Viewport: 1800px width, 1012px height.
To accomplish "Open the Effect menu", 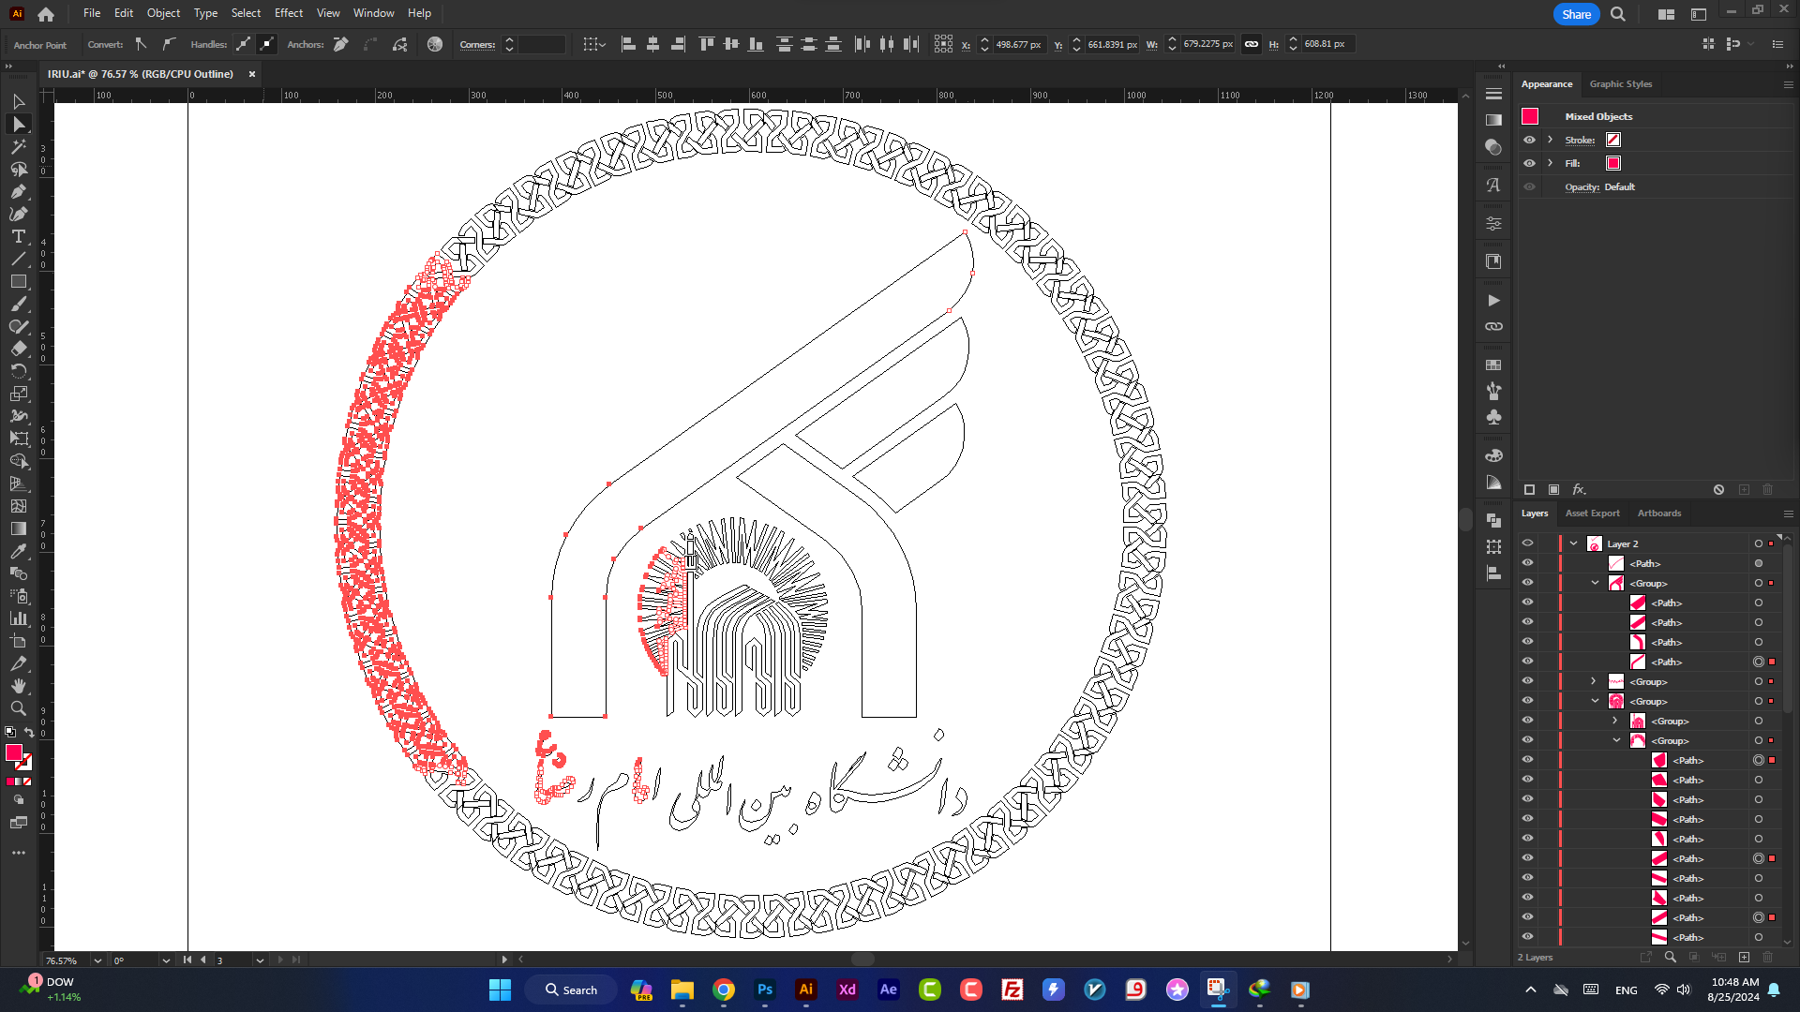I will point(289,13).
